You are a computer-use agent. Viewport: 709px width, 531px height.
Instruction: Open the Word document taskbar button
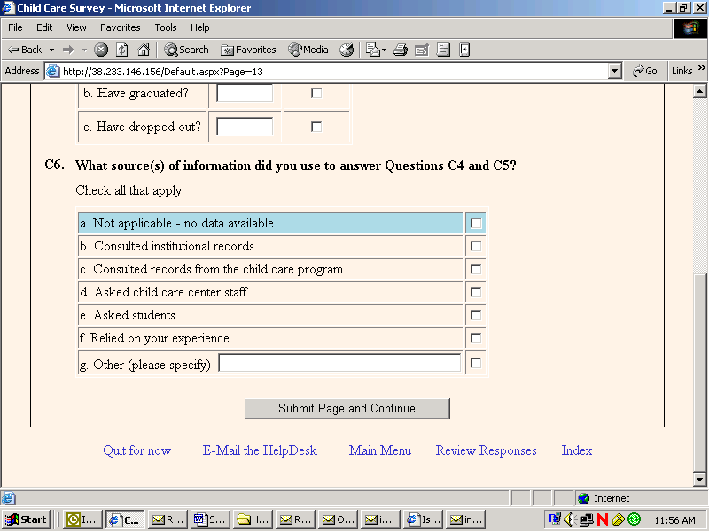pos(210,519)
